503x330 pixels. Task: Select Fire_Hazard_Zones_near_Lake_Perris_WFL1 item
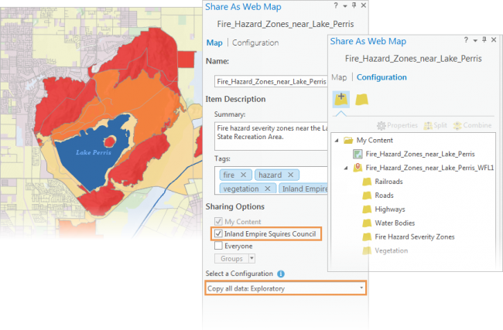(x=429, y=168)
